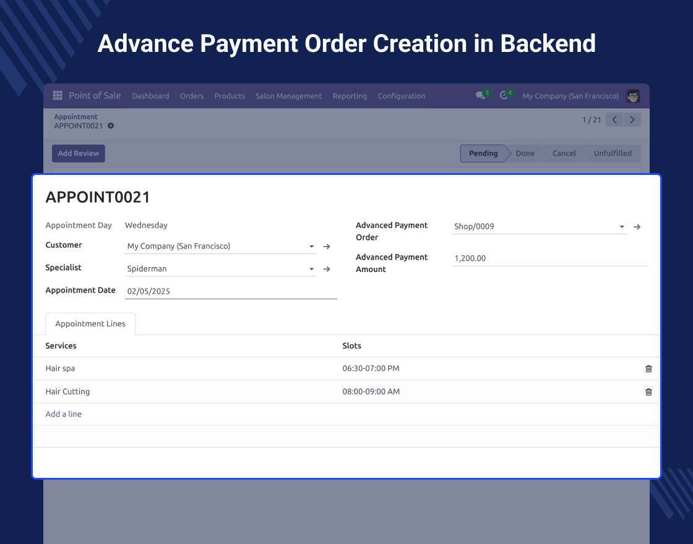Click the 06:30-07:00 PM slot cell

point(371,368)
